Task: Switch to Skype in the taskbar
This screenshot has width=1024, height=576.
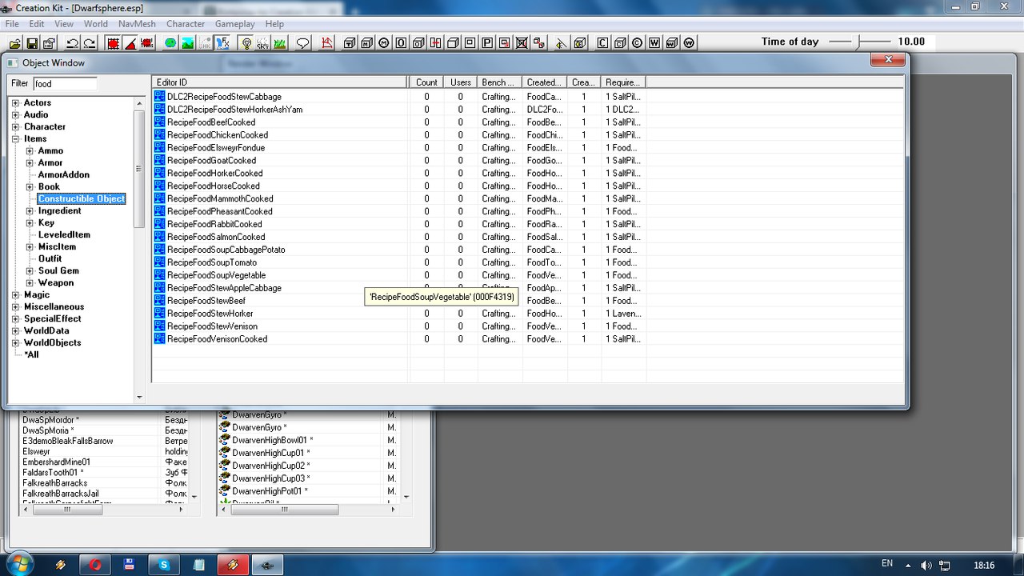Action: click(x=164, y=564)
